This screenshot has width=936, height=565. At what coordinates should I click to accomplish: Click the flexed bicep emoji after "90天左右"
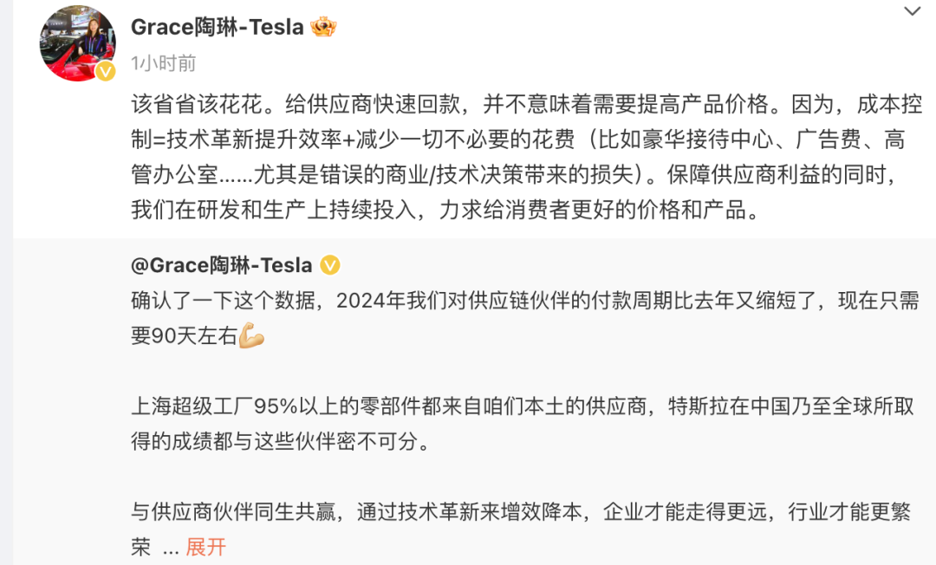coord(251,335)
